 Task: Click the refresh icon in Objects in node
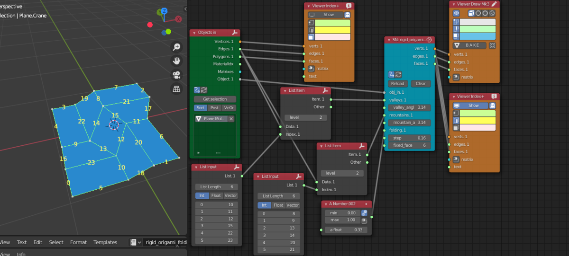coord(204,90)
